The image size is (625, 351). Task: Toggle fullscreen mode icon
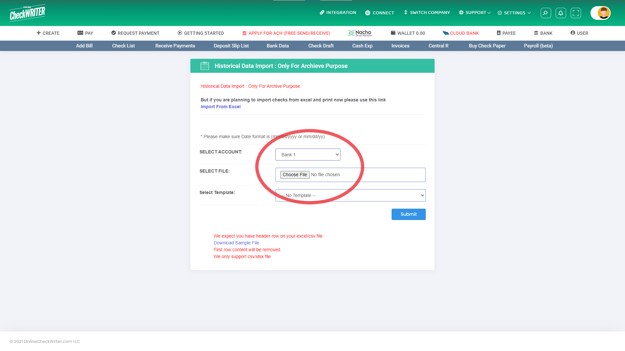[x=576, y=13]
